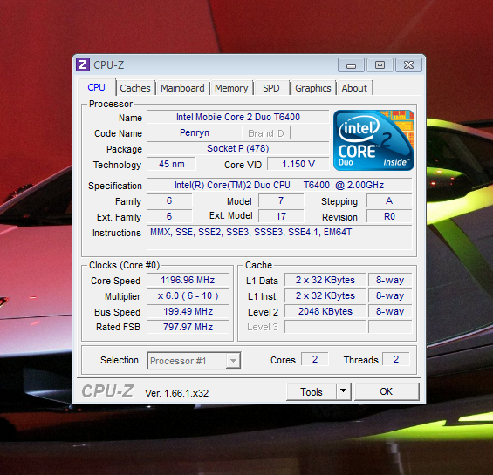
Task: Close the CPU-Z window
Action: pos(408,65)
